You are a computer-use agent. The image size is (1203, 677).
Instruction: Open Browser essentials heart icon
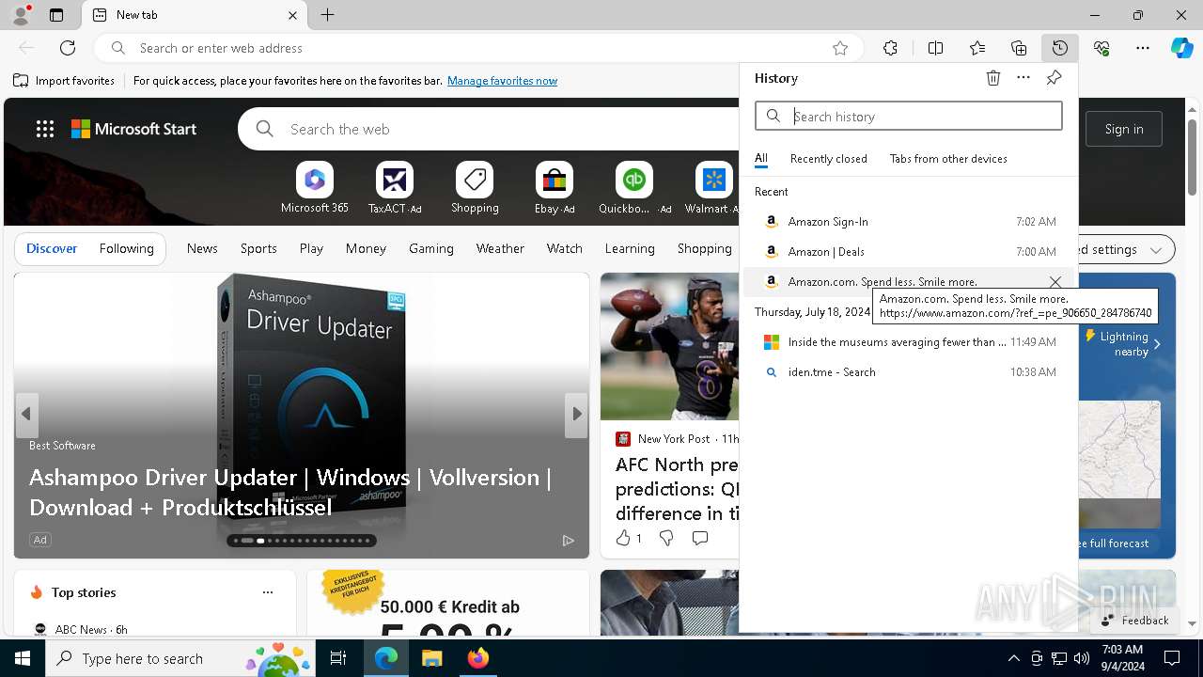point(1101,48)
